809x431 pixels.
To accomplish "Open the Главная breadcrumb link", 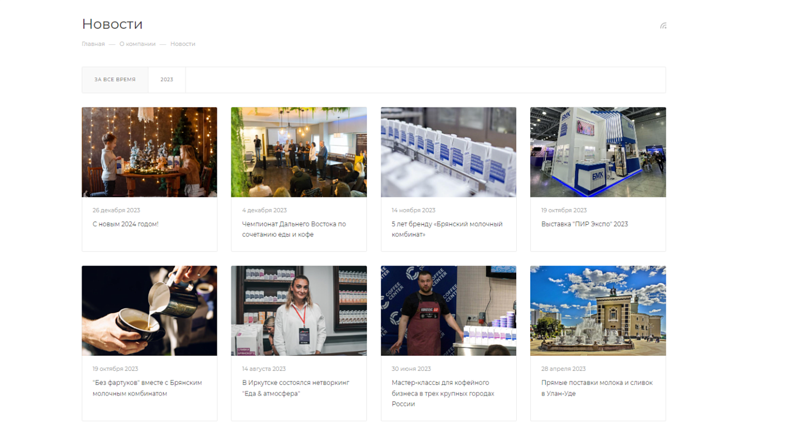I will (x=93, y=44).
